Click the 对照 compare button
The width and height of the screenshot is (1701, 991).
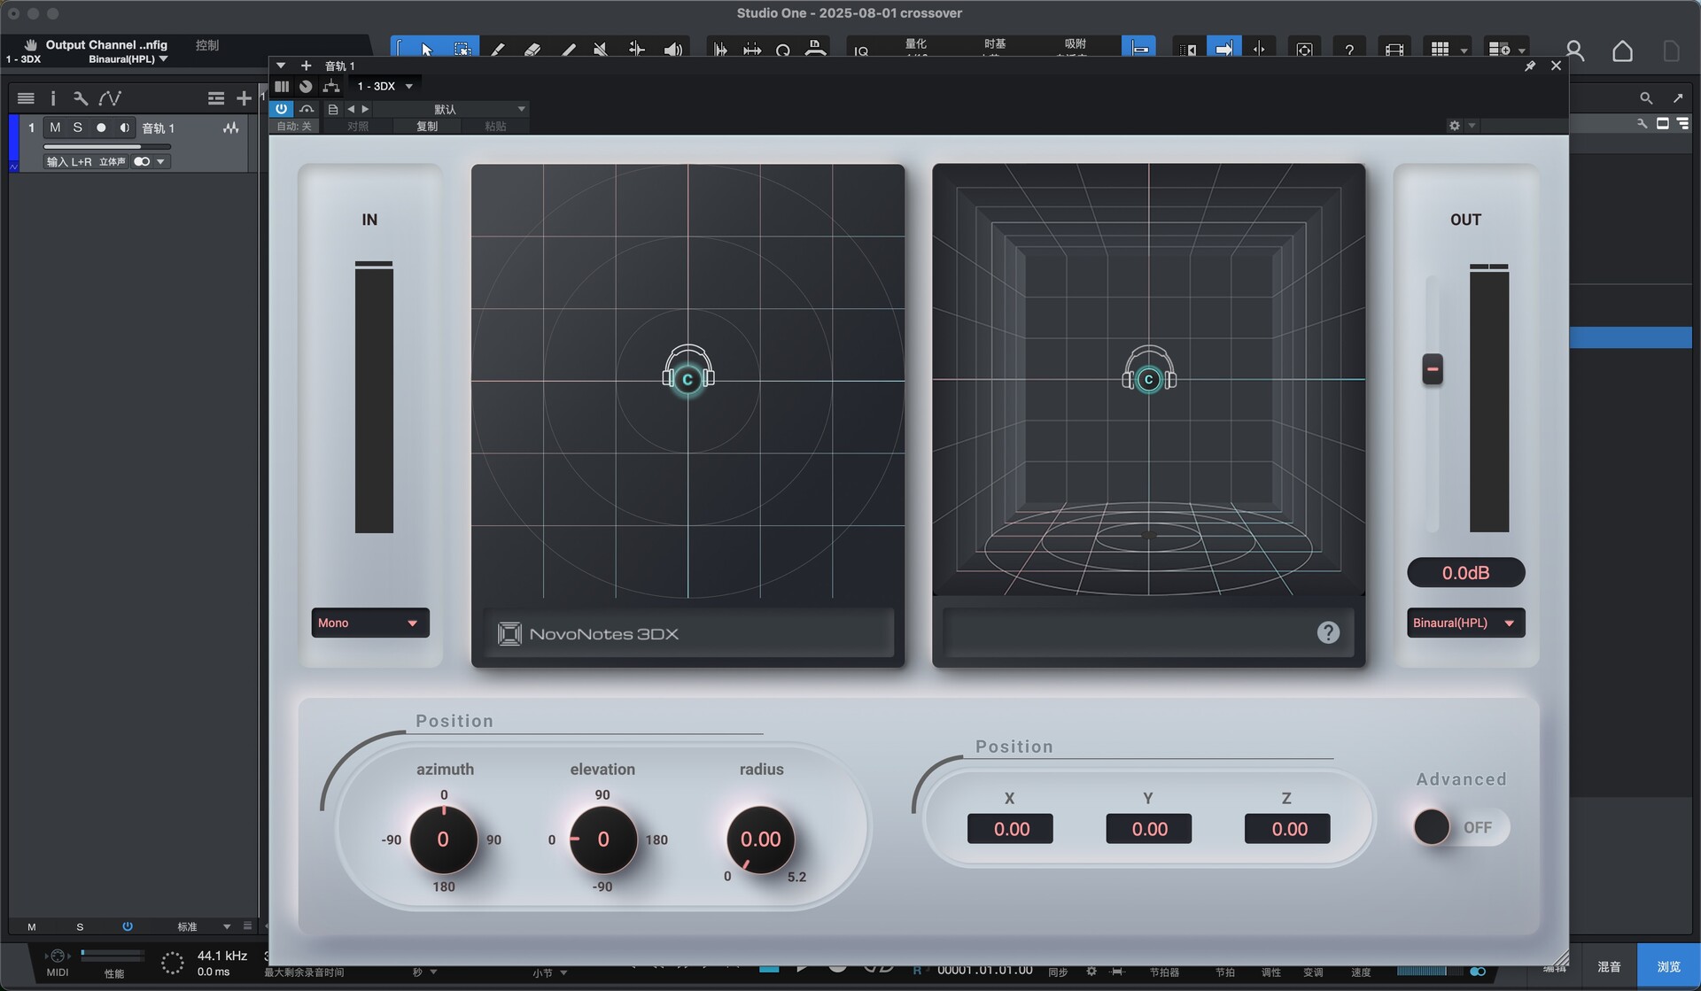pyautogui.click(x=358, y=126)
